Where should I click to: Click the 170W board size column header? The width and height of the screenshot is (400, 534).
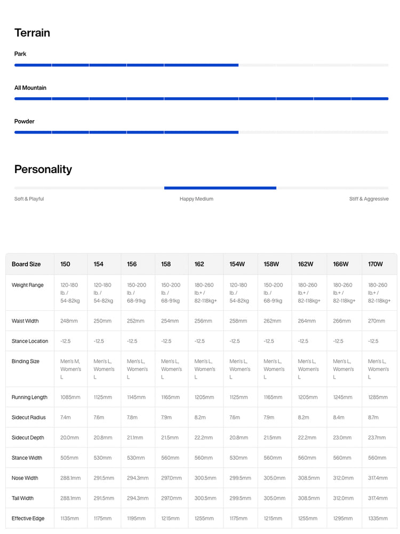pyautogui.click(x=375, y=264)
